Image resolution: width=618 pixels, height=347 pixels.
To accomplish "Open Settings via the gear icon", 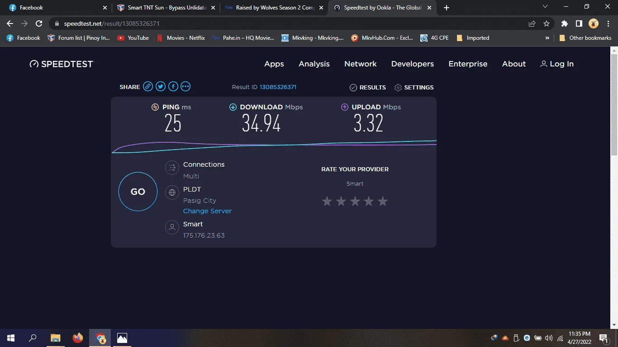I will tap(398, 88).
